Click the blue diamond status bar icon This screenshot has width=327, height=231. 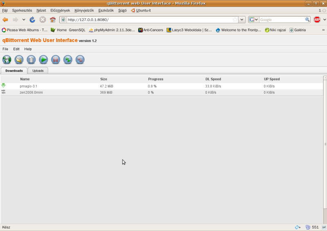tap(298, 227)
